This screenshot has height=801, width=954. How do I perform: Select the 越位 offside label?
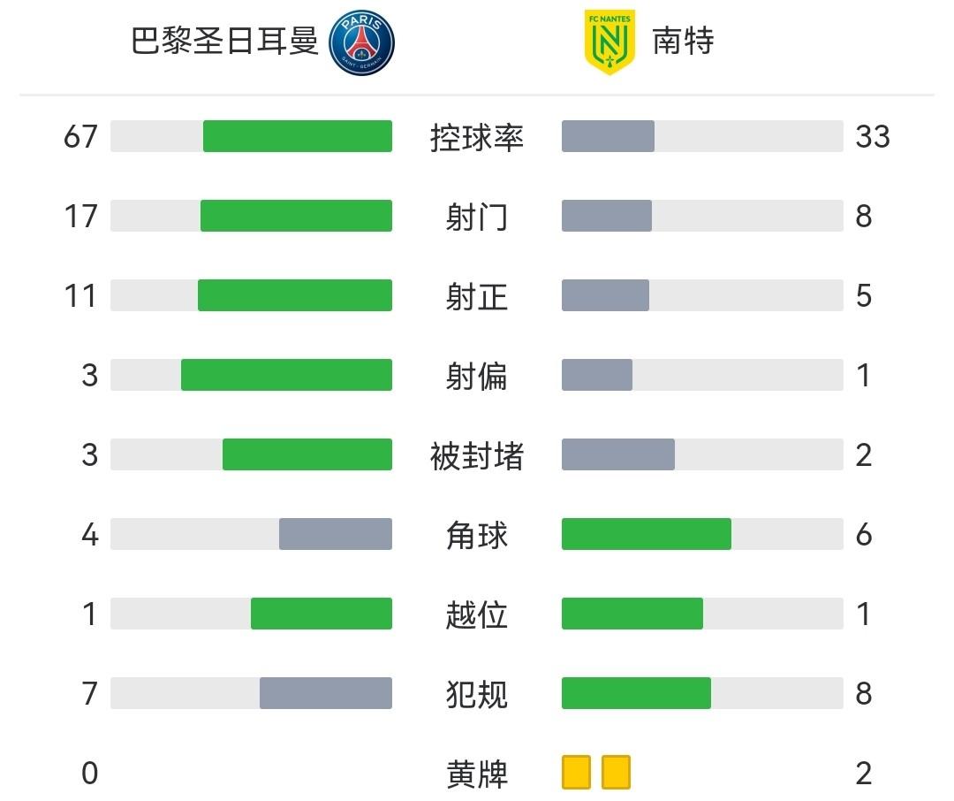click(x=477, y=614)
